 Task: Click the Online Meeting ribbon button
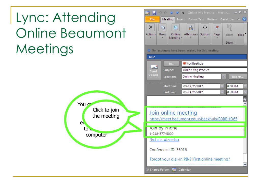176,31
